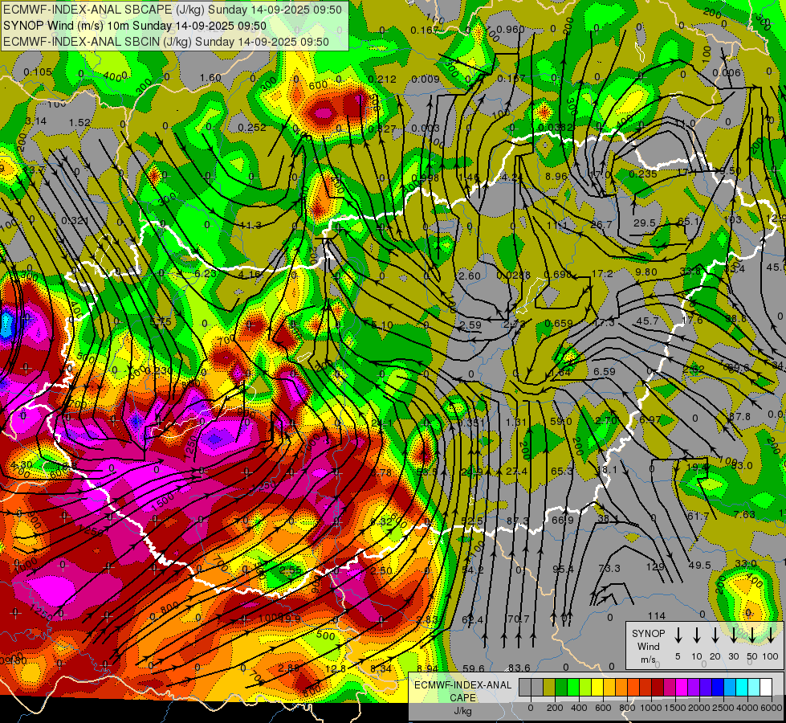Pick the magenta swatch in CAPE legend
Viewport: 786px width, 723px height.
point(682,688)
